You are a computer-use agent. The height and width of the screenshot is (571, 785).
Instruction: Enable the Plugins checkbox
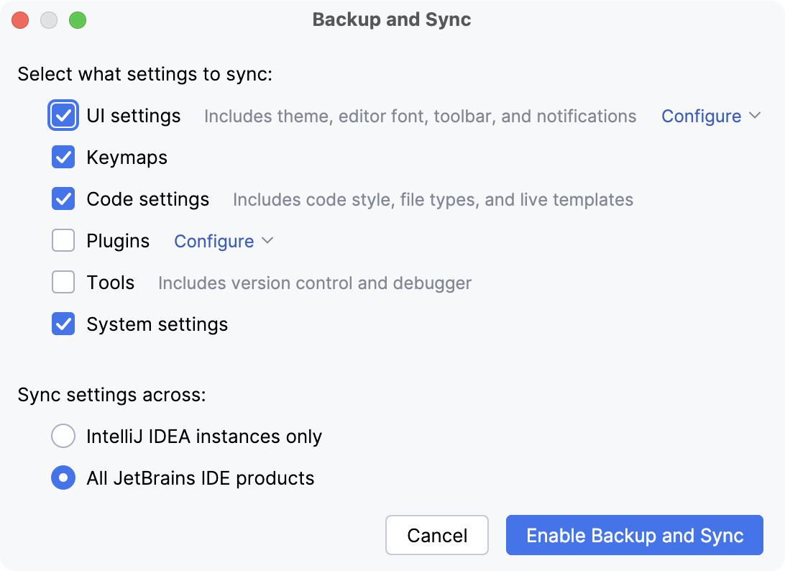pyautogui.click(x=63, y=240)
